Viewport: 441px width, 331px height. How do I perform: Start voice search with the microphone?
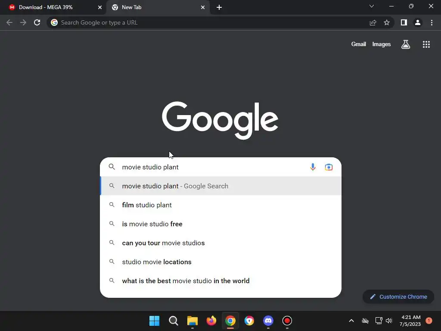[313, 167]
